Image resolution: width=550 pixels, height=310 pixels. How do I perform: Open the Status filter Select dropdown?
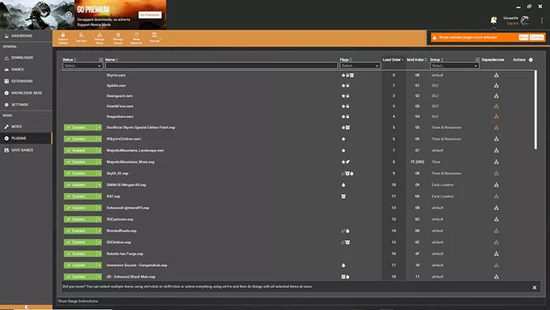tap(82, 65)
